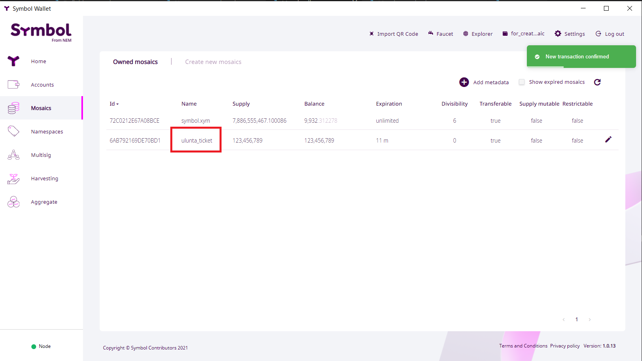Click the Log out text

click(x=615, y=34)
